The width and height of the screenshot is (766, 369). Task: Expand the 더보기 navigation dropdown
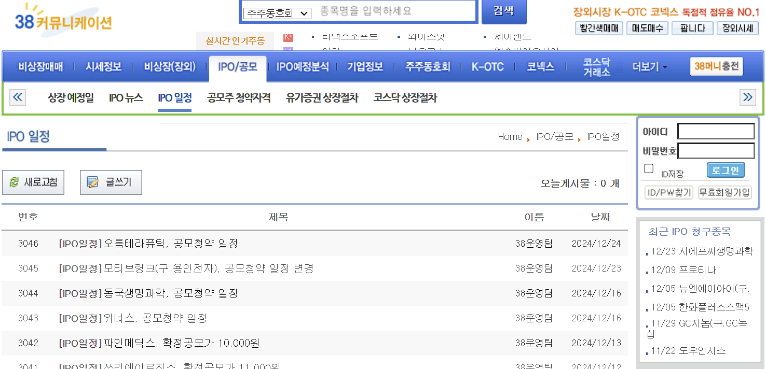coord(647,66)
